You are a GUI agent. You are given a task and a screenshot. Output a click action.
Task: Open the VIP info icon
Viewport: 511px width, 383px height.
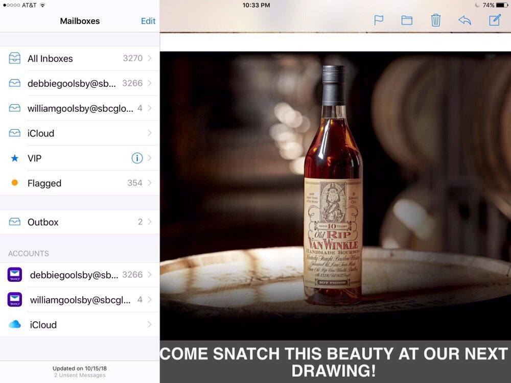[x=137, y=158]
